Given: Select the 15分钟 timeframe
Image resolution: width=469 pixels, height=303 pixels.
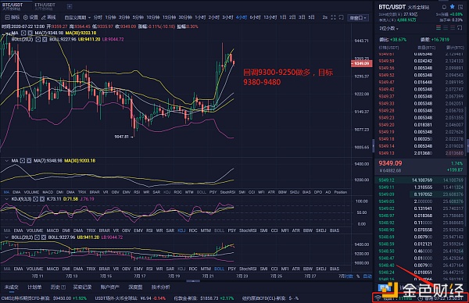Looking at the screenshot, I should 169,18.
